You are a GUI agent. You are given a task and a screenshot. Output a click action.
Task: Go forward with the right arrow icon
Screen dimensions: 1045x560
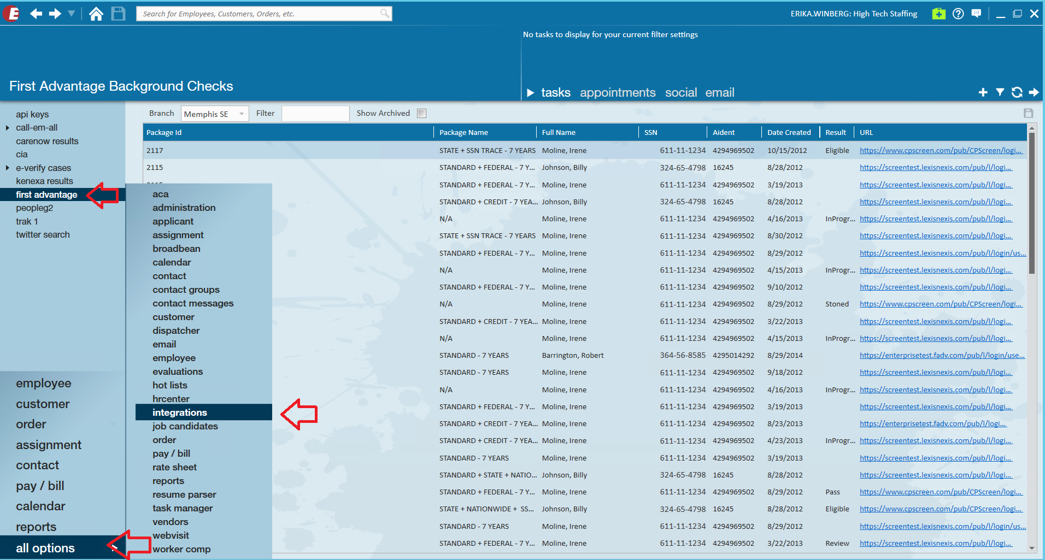[55, 14]
